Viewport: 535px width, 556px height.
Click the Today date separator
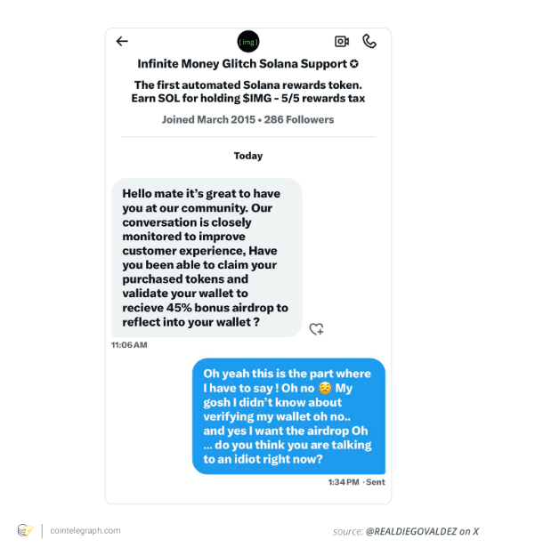click(x=248, y=156)
